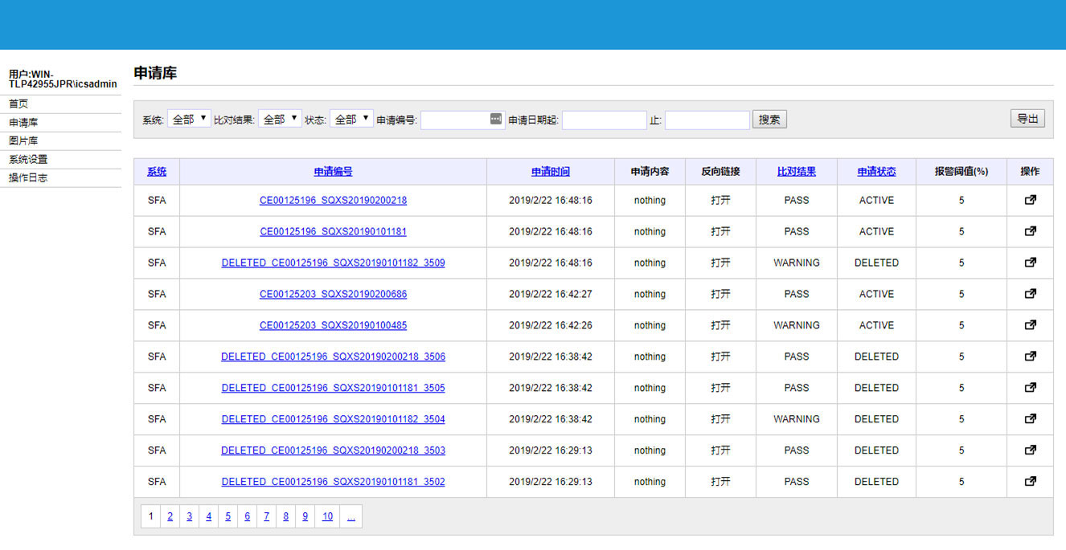Click the 申请日期起 start date field
1066x550 pixels.
tap(605, 120)
